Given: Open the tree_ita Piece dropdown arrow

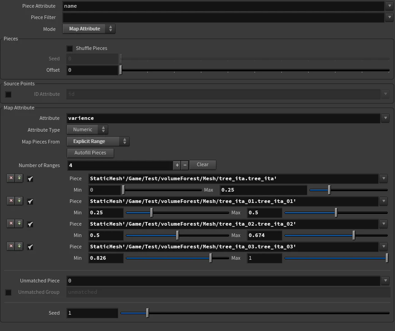Looking at the screenshot, I should (384, 178).
